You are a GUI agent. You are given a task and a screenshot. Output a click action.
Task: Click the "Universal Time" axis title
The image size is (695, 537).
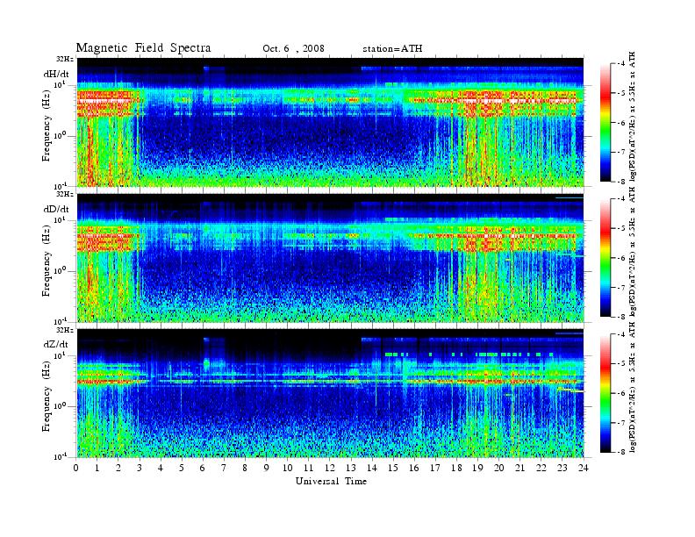tap(331, 481)
